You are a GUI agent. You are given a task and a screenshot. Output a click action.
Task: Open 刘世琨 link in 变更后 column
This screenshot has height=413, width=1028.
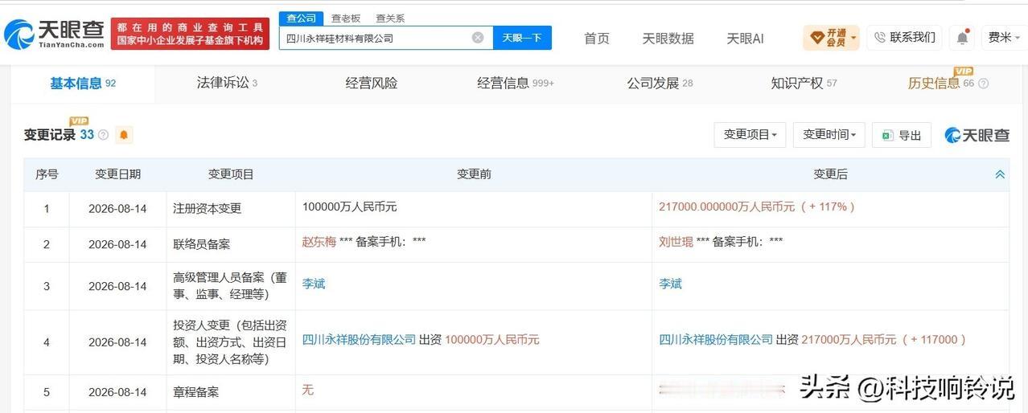(x=676, y=241)
